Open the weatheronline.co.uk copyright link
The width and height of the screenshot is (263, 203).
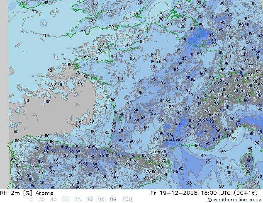click(234, 200)
